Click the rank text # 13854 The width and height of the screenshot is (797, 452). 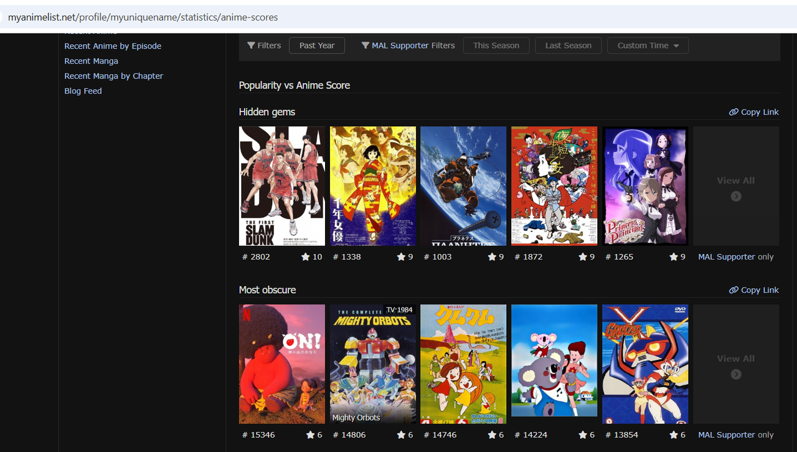tap(622, 435)
